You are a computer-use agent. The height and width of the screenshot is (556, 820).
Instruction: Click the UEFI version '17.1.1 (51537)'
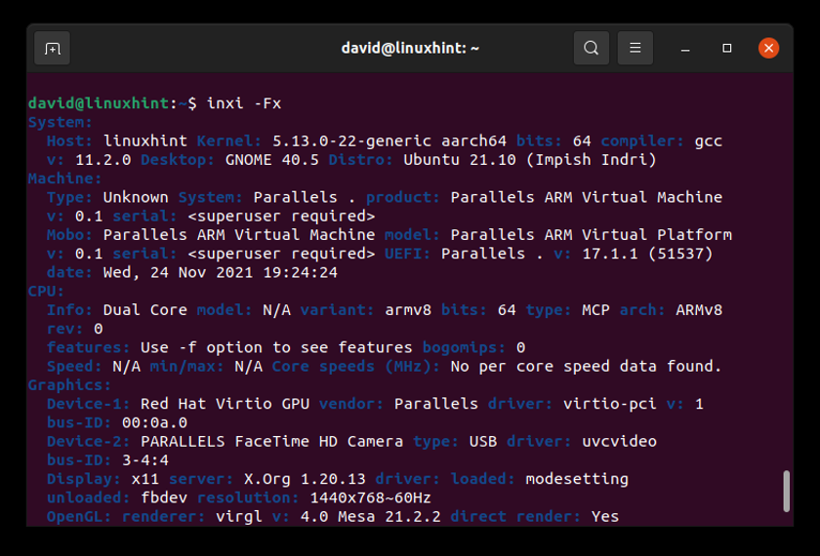coord(647,254)
